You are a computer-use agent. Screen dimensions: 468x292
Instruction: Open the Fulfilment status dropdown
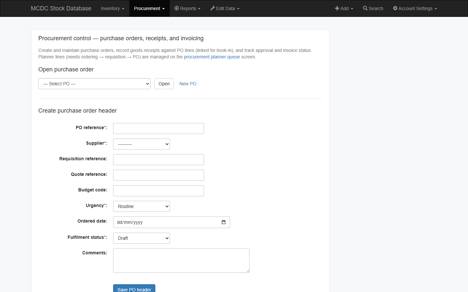(141, 238)
